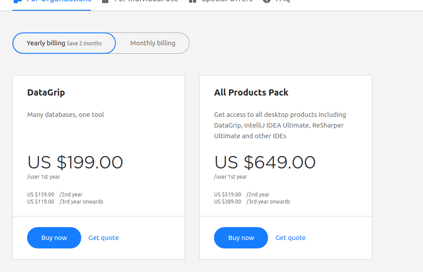The image size is (423, 272).
Task: Open the For Individual Use tab
Action: pyautogui.click(x=146, y=2)
